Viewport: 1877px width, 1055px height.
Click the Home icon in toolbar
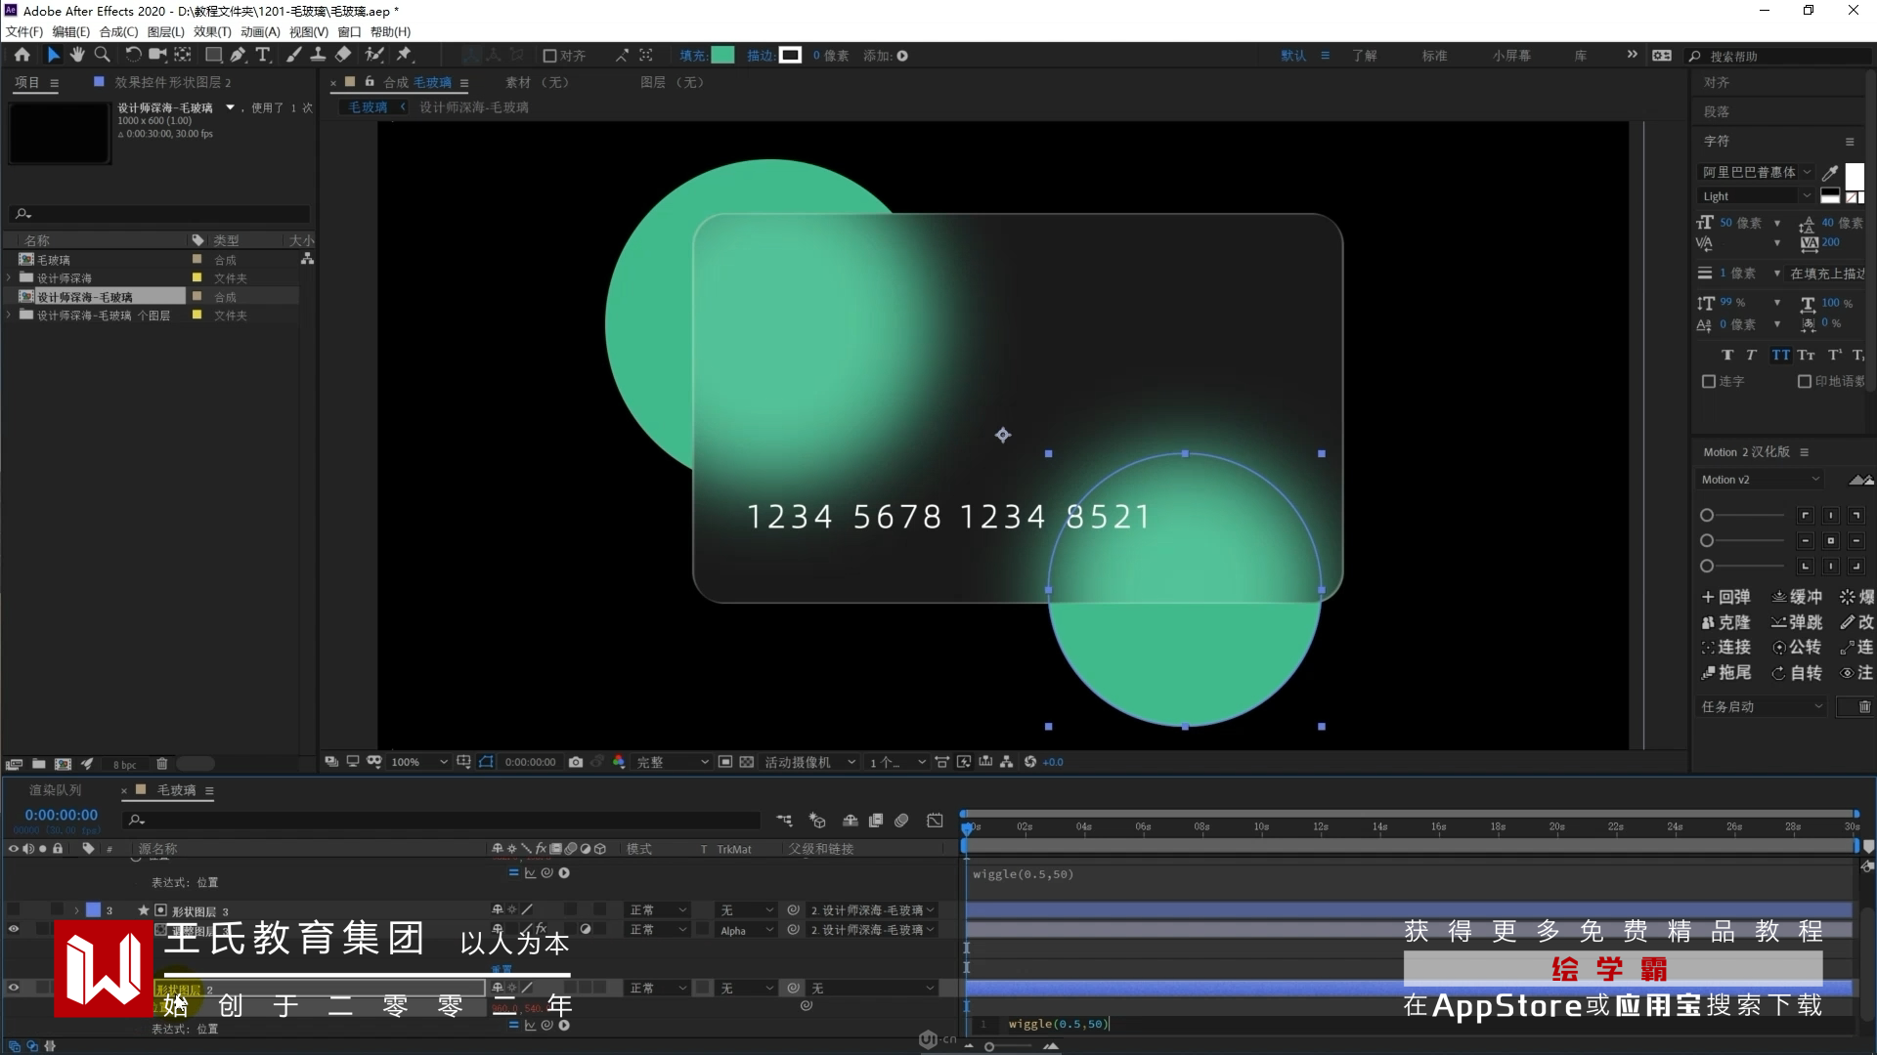22,55
